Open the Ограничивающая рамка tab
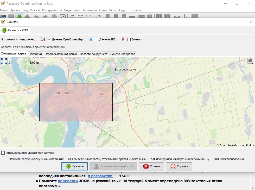255x190 pixels. [x=61, y=54]
